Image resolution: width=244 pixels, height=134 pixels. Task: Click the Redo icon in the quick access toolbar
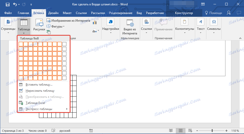point(24,4)
